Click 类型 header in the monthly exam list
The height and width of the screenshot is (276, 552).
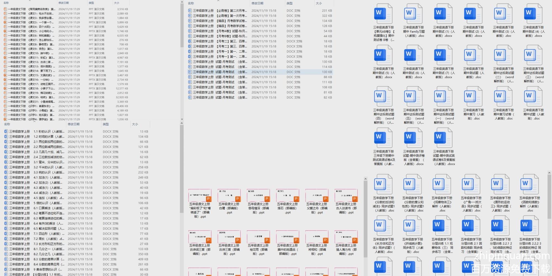[290, 3]
